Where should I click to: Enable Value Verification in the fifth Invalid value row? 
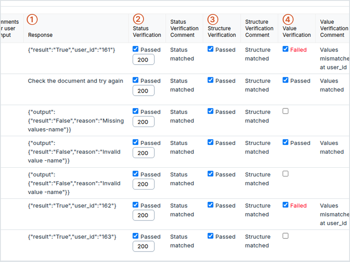pyautogui.click(x=285, y=173)
